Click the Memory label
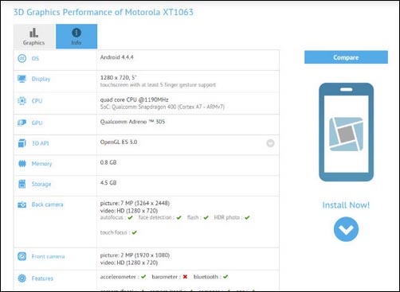Screen dimensions: 400x292 [x=41, y=164]
